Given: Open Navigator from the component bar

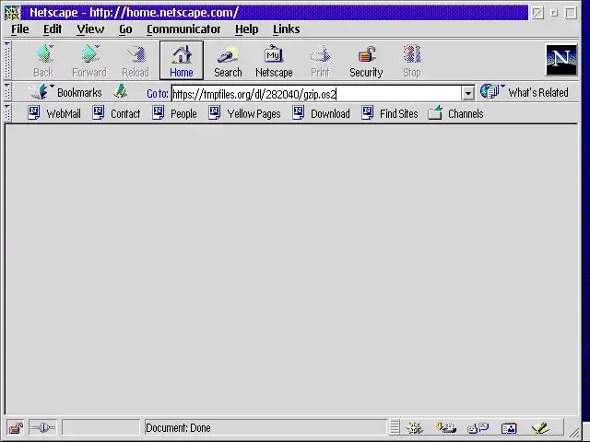Looking at the screenshot, I should coord(414,427).
